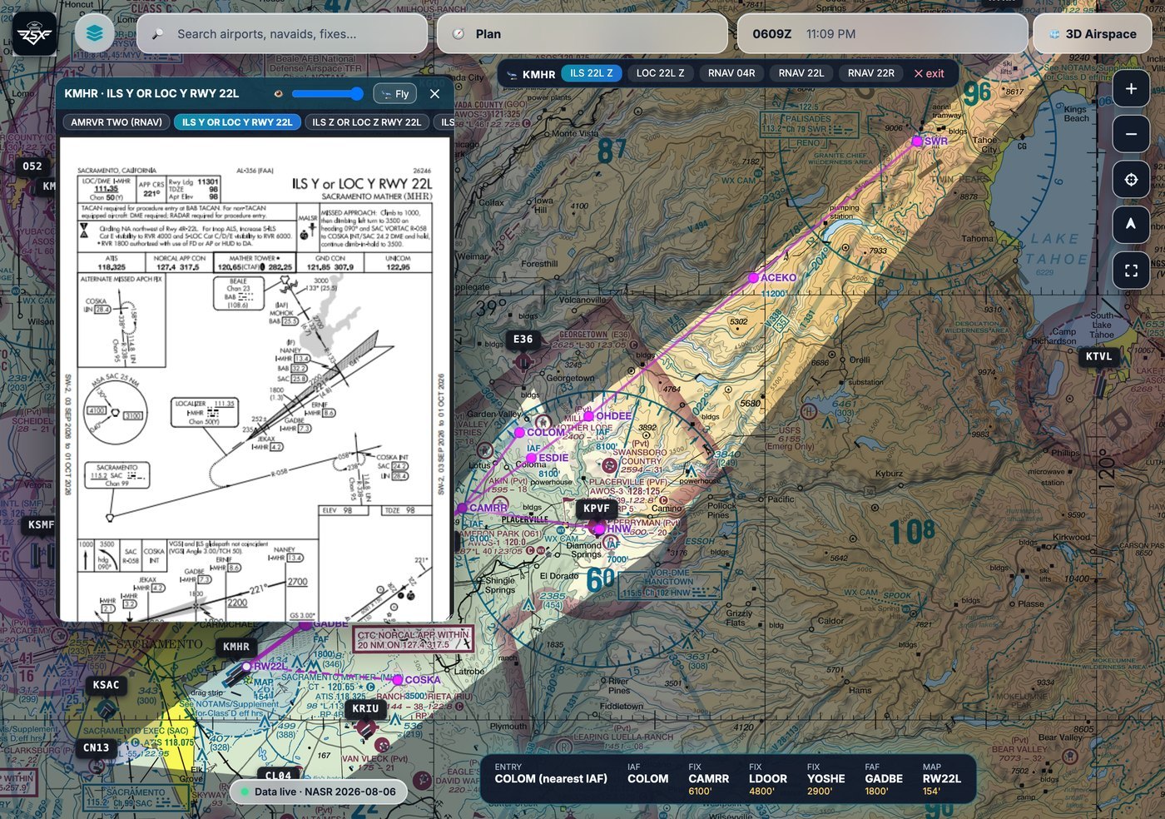Click the search magnifier icon
Viewport: 1165px width, 819px height.
[x=156, y=34]
